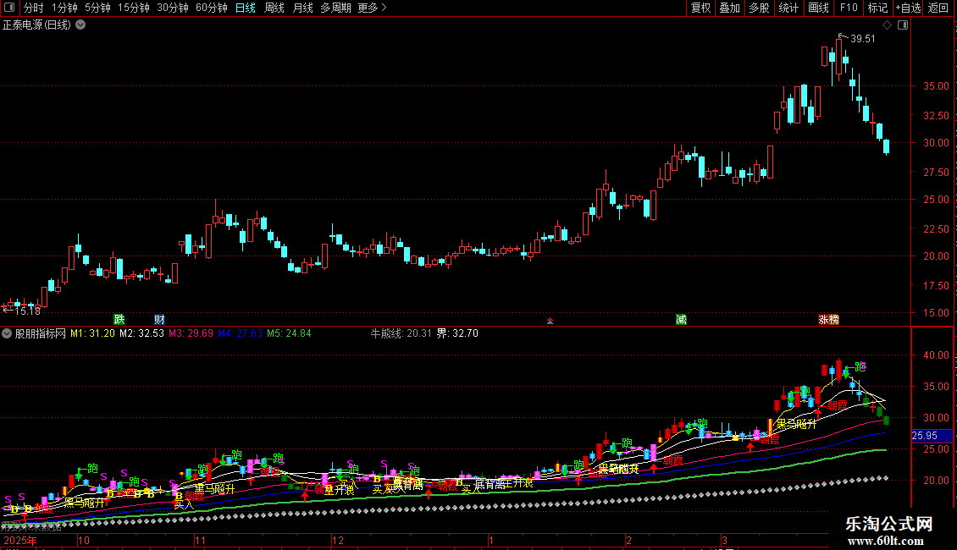
Task: Click the diamond icon above the chart
Action: pos(887,25)
